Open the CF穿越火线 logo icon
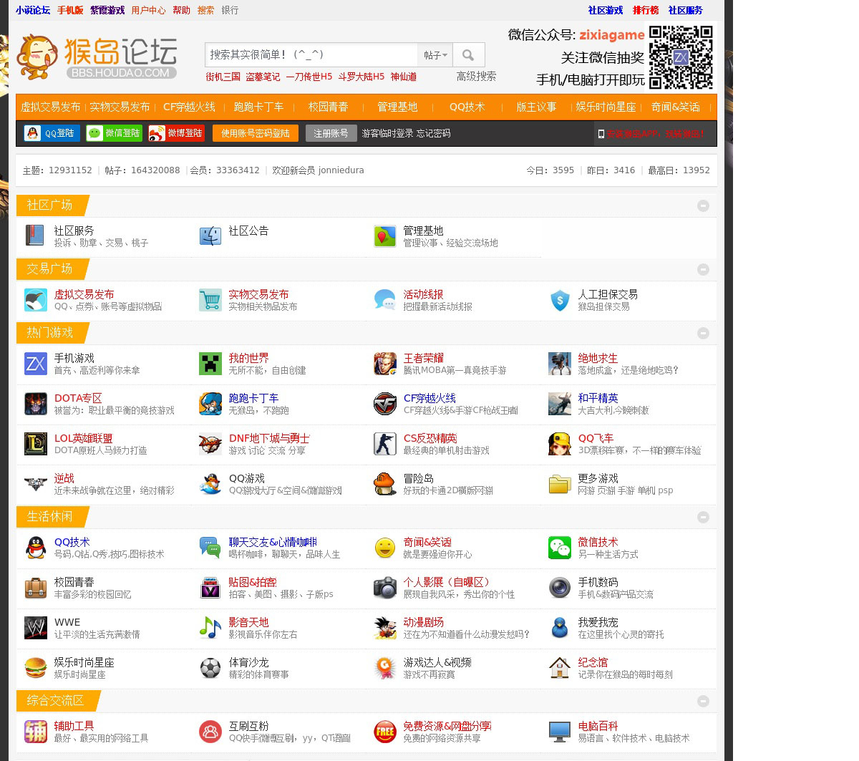The width and height of the screenshot is (859, 761). click(x=385, y=404)
